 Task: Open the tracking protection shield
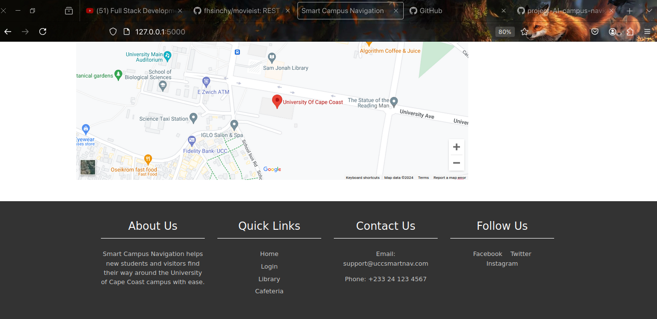tap(113, 32)
